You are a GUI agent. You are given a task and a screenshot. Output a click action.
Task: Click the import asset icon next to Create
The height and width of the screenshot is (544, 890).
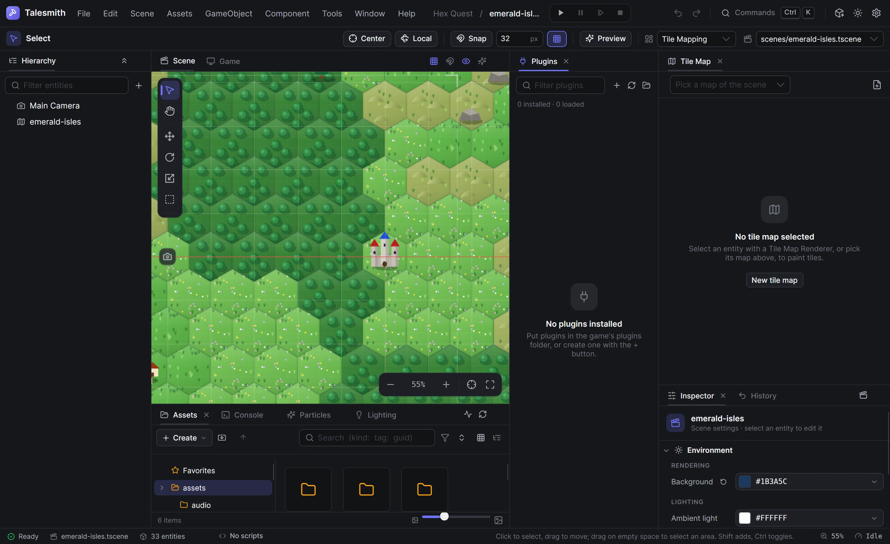tap(222, 437)
